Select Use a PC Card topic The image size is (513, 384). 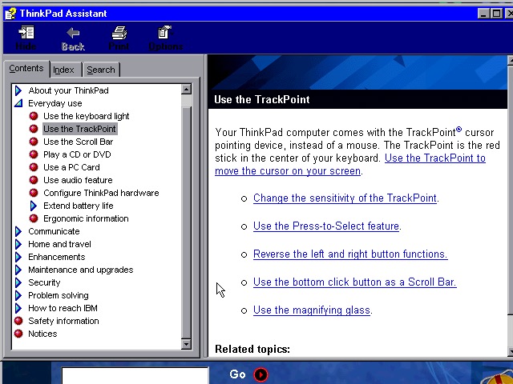tap(71, 167)
